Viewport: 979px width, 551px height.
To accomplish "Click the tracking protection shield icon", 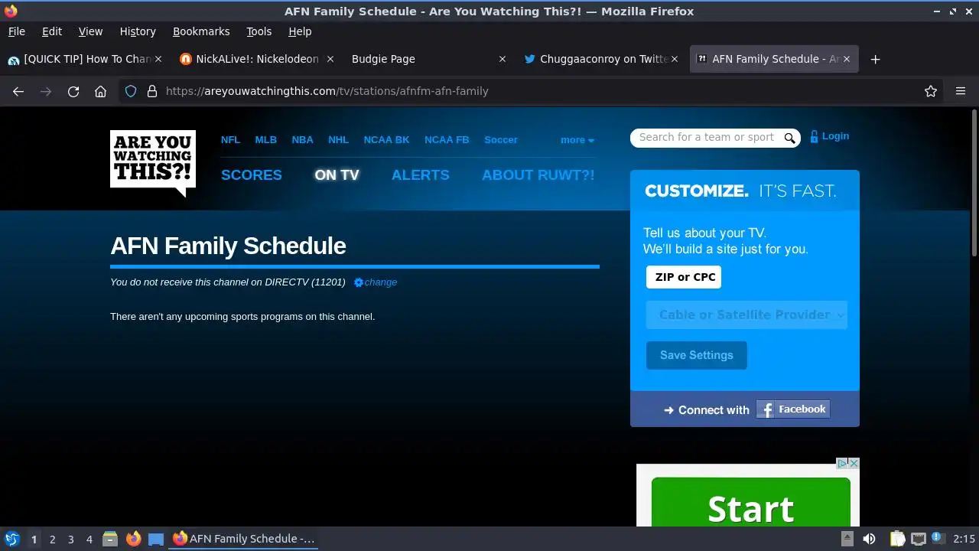I will (131, 91).
